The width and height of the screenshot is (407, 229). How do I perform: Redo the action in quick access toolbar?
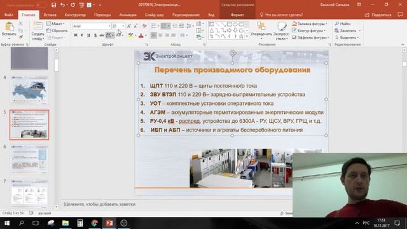point(72,5)
